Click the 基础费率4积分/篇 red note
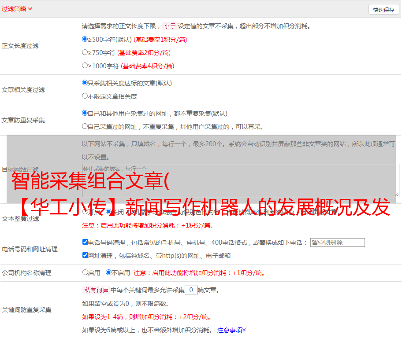Image resolution: width=402 pixels, height=338 pixels. tap(148, 66)
